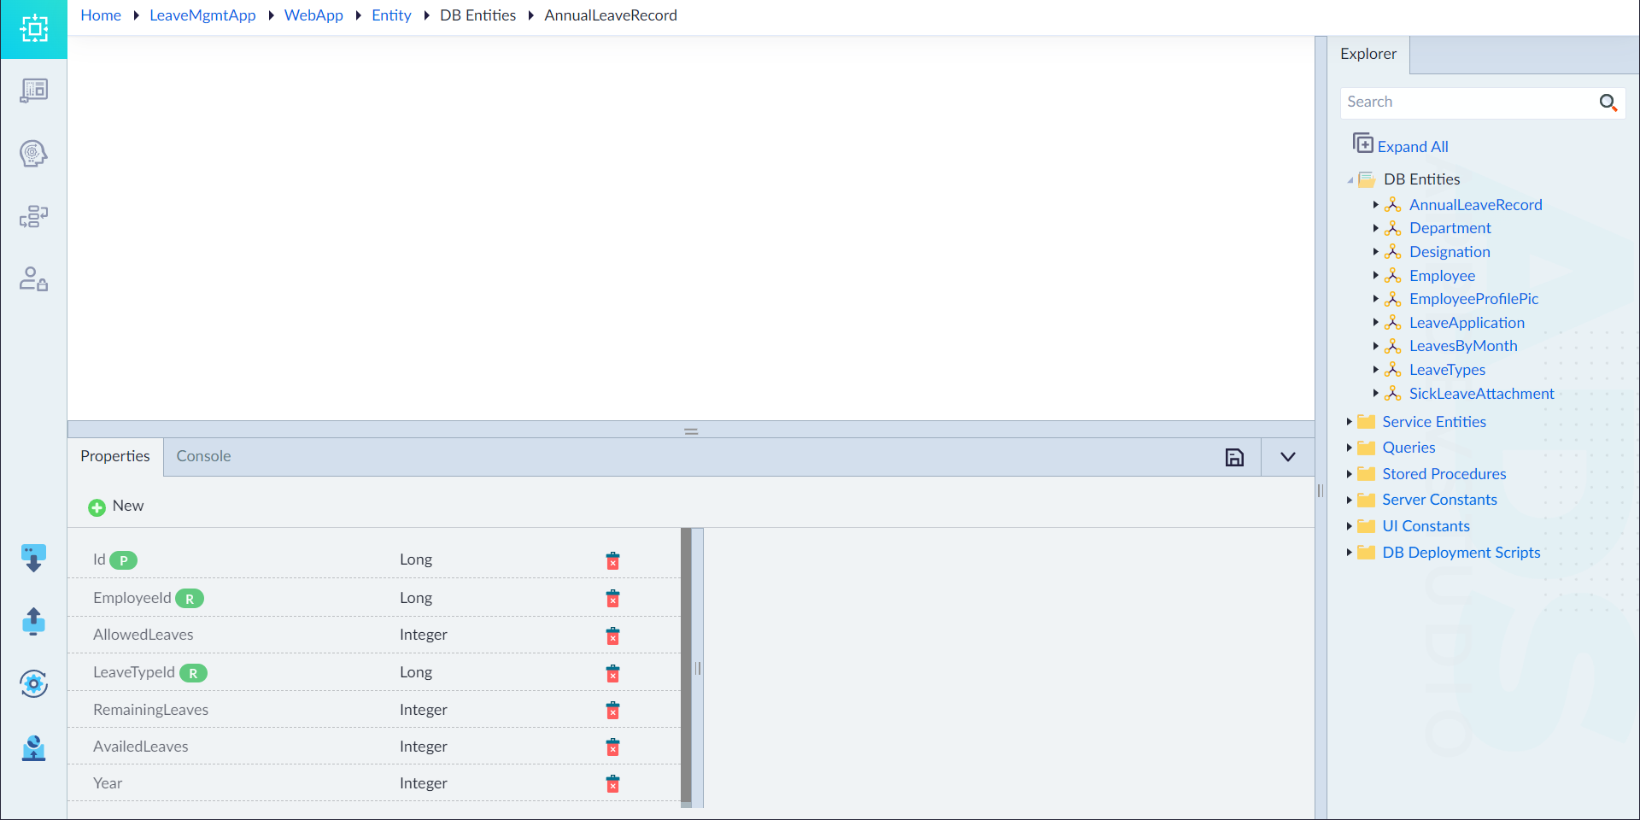Screen dimensions: 1640x820
Task: Open the gear settings sidebar icon
Action: [33, 683]
